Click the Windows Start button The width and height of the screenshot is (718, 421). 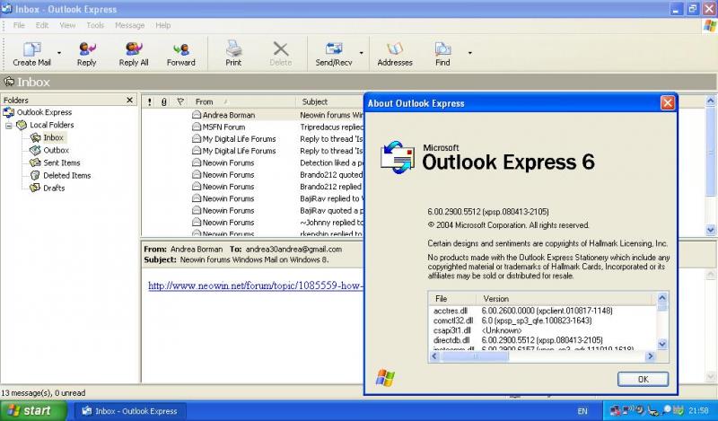[x=33, y=410]
